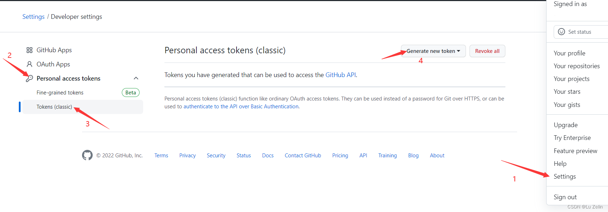The width and height of the screenshot is (608, 212).
Task: Click the GitHub Apps grid icon
Action: click(29, 50)
